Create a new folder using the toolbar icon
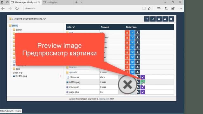Image resolution: width=203 pixels, height=114 pixels. [x=147, y=19]
